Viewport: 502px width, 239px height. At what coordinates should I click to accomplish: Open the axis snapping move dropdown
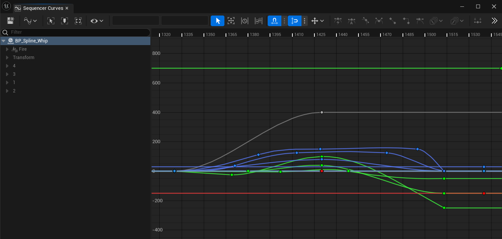tap(317, 21)
